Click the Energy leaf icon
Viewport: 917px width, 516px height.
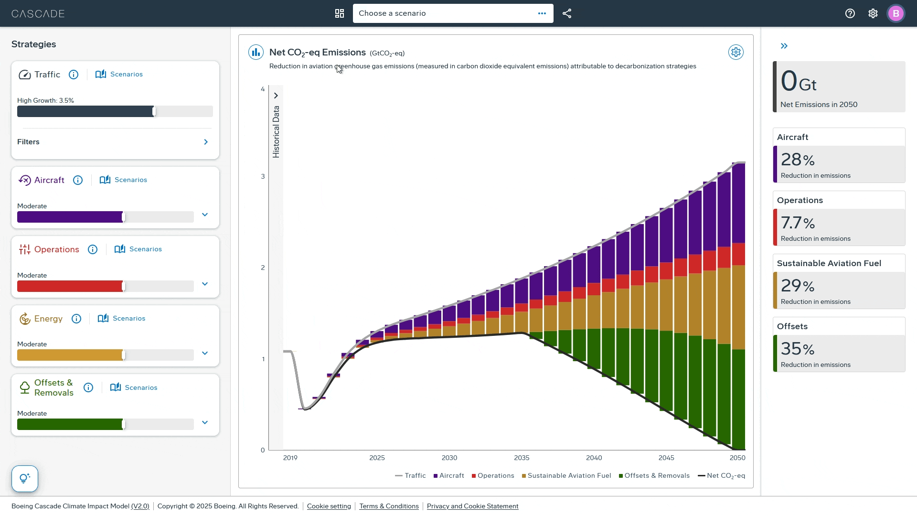[x=24, y=319]
